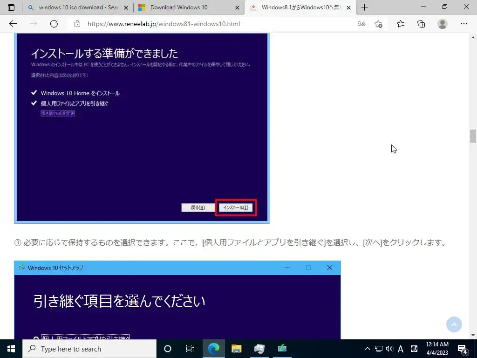The image size is (477, 358).
Task: Switch to windows 10 iso download search tab
Action: pos(78,7)
